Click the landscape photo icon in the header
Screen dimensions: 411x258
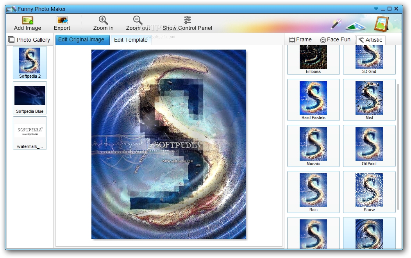click(356, 26)
